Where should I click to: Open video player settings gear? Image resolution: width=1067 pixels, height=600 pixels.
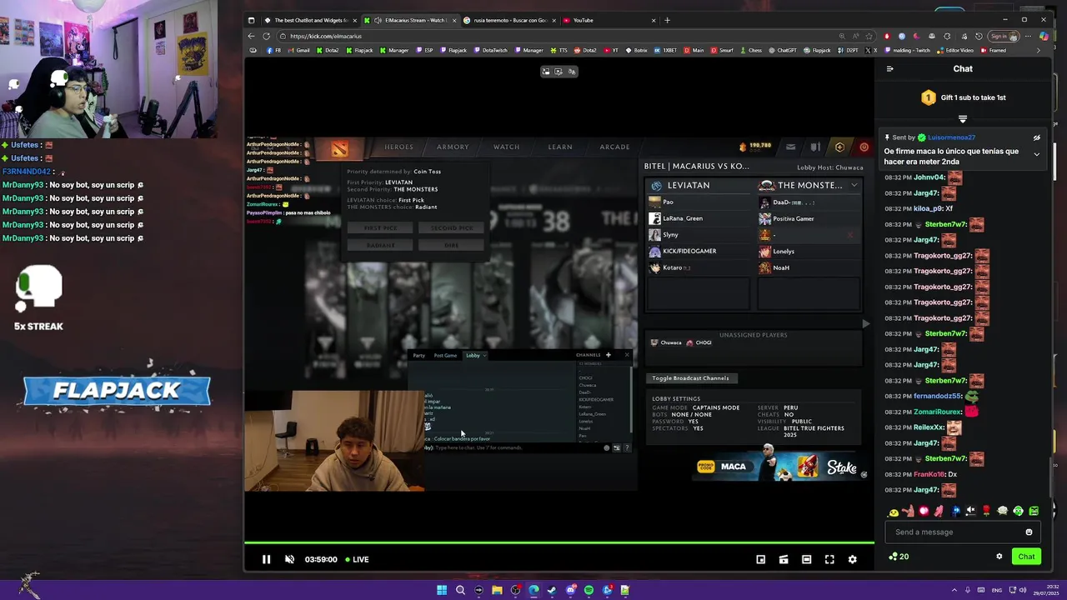click(x=852, y=559)
